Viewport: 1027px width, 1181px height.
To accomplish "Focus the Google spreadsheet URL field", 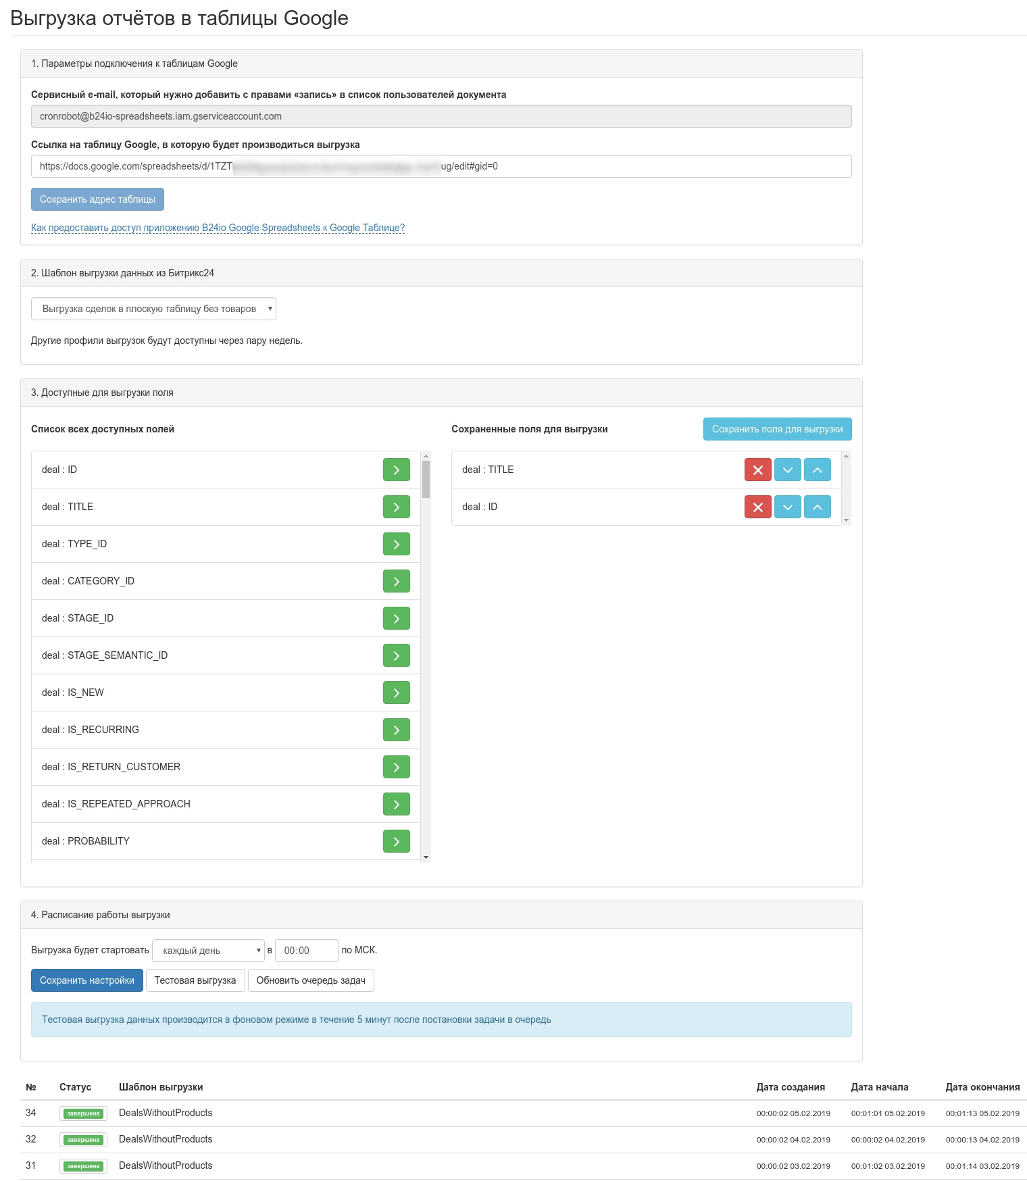I will [x=441, y=166].
